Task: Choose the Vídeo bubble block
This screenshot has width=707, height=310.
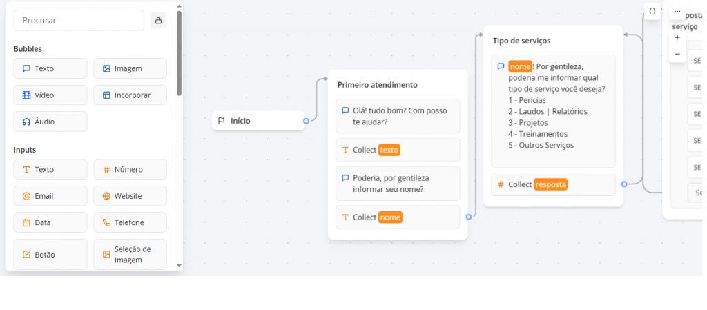Action: click(50, 95)
